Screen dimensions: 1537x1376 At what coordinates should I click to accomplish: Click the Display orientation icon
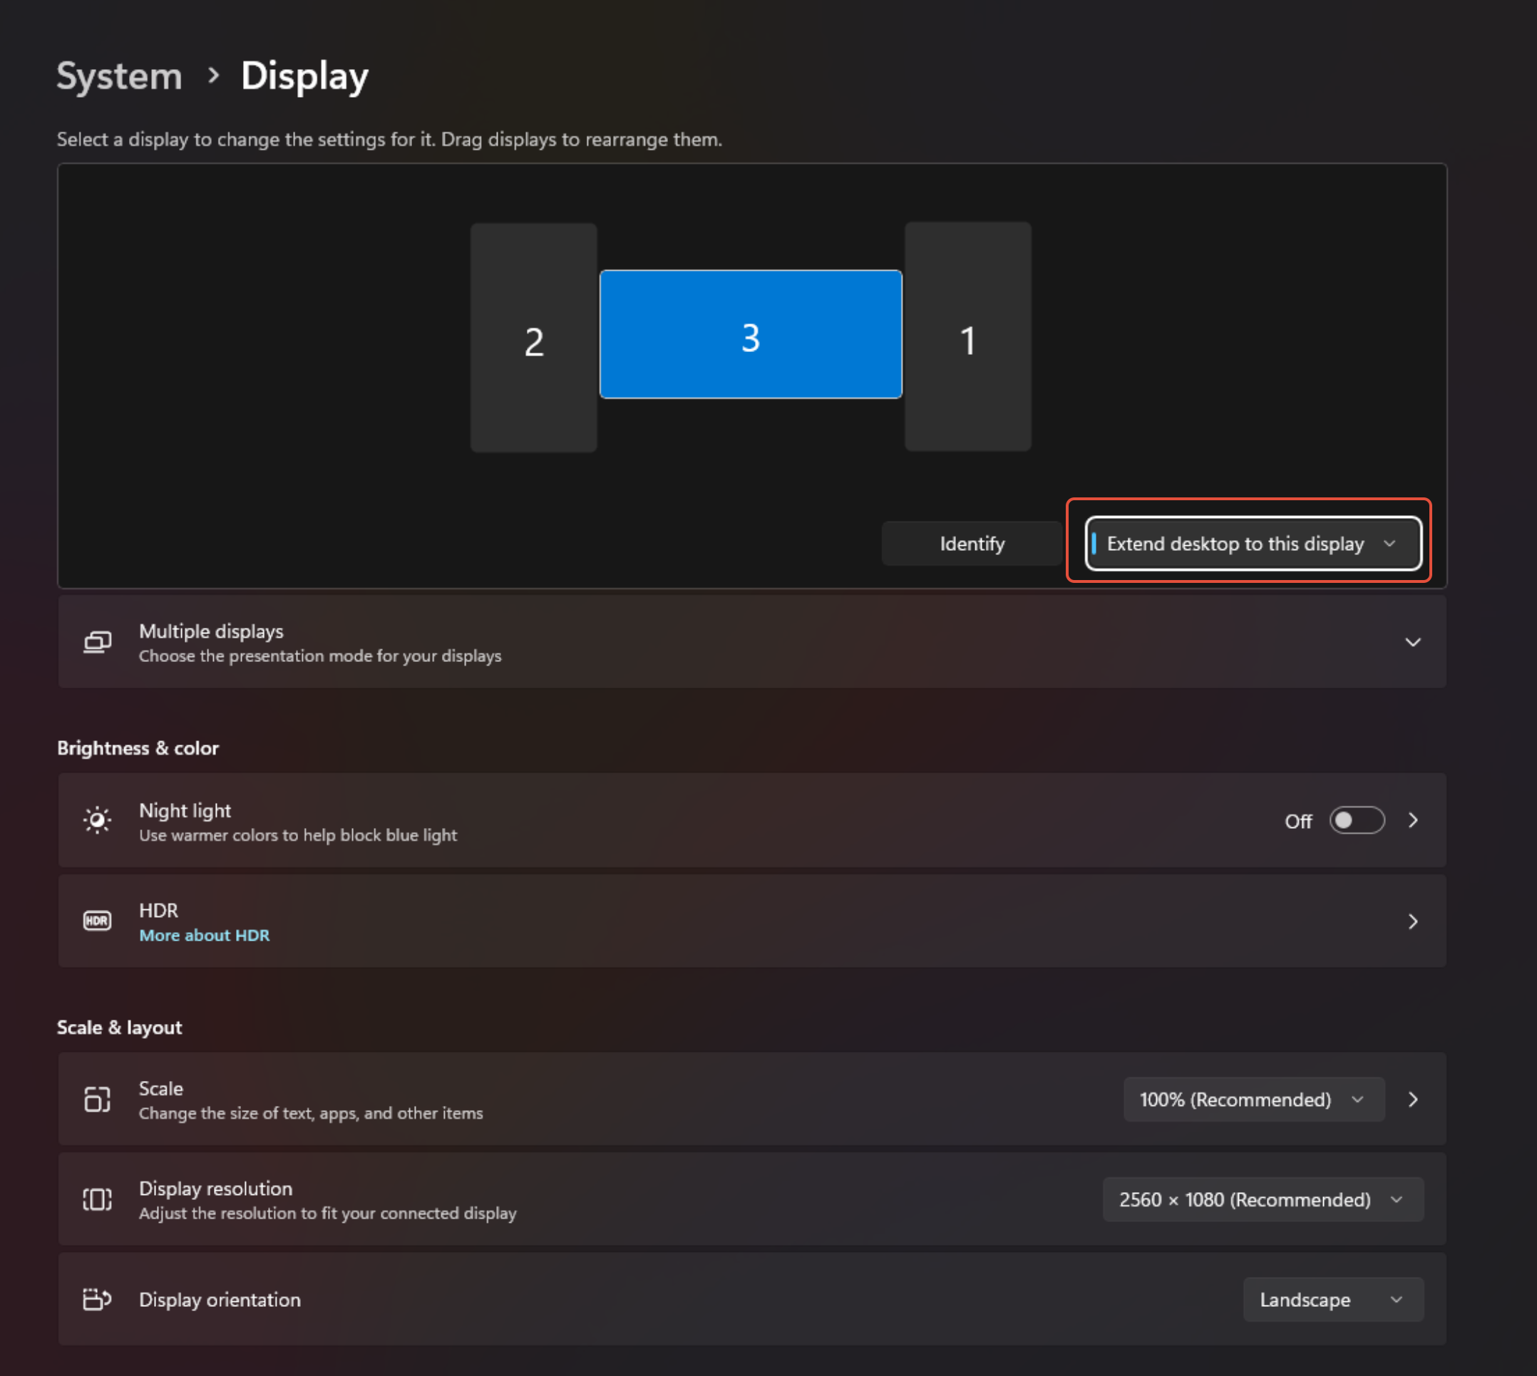click(97, 1299)
